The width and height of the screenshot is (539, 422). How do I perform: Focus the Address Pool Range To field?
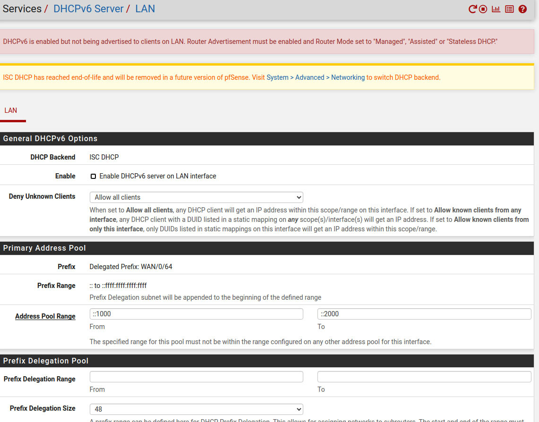pos(424,314)
